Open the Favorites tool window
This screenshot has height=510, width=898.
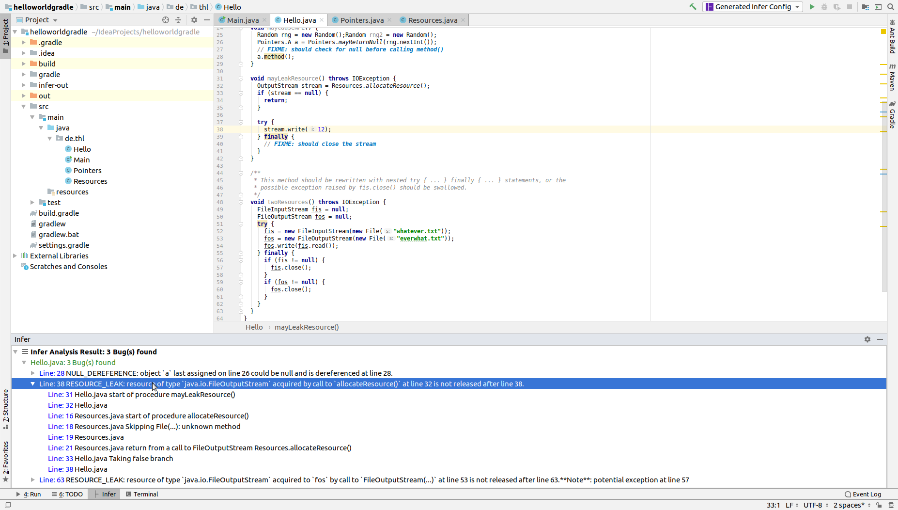(6, 462)
